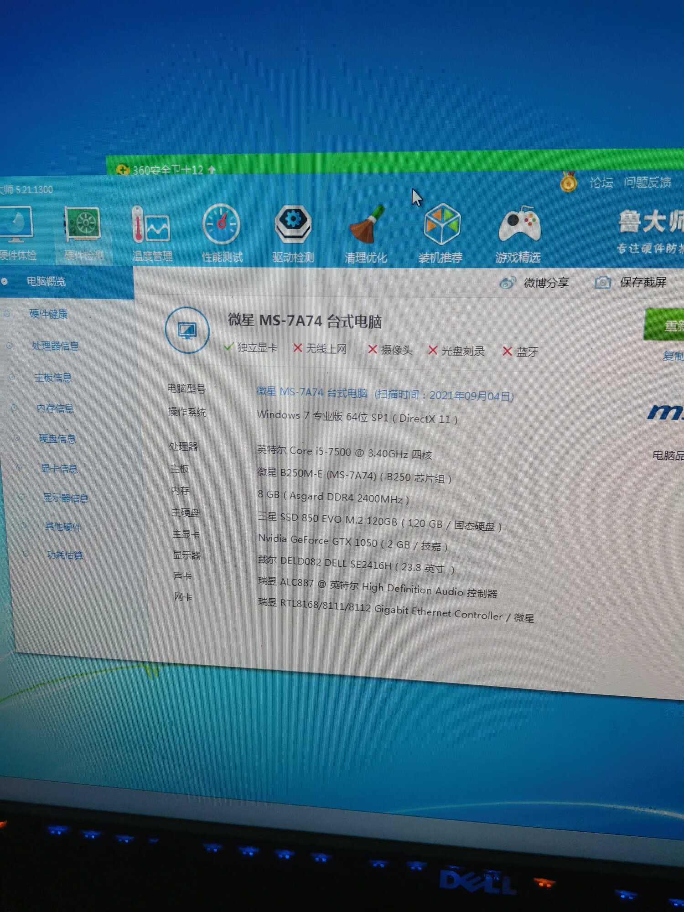The width and height of the screenshot is (684, 912).
Task: Open 处理器信息 in the sidebar
Action: tap(55, 346)
